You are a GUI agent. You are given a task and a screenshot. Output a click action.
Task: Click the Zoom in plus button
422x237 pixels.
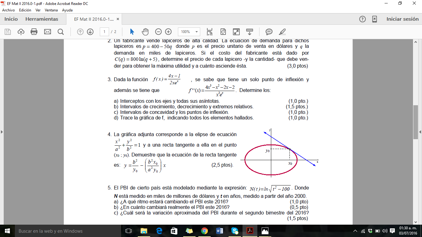pos(168,32)
